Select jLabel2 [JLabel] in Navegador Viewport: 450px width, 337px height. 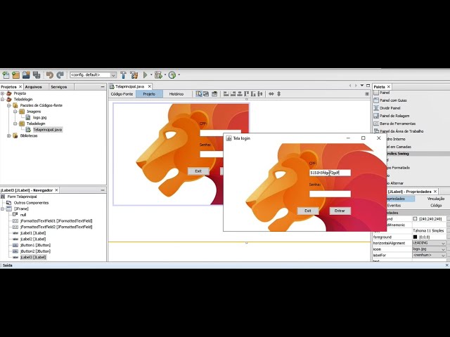[33, 239]
